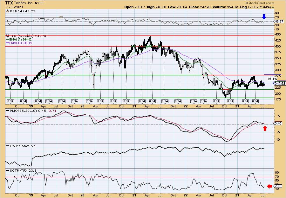Click the 450 price axis label
This screenshot has height=198, width=286.
[278, 35]
